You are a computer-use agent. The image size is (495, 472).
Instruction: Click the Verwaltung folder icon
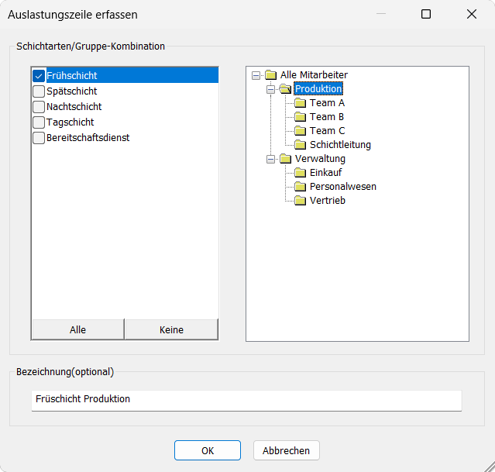click(285, 159)
